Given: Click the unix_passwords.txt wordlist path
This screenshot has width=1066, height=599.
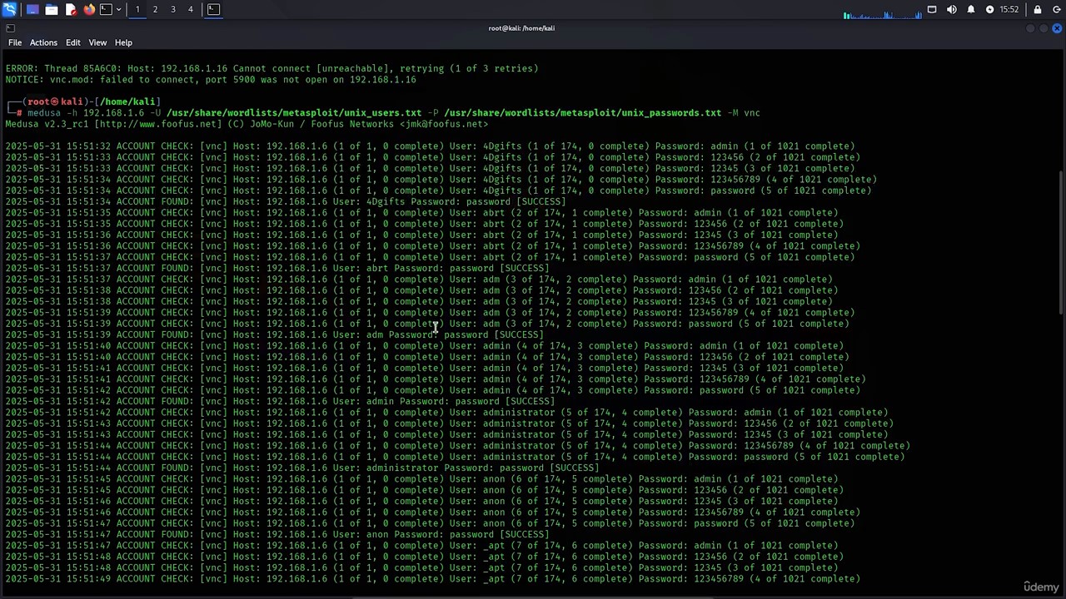Looking at the screenshot, I should (583, 113).
